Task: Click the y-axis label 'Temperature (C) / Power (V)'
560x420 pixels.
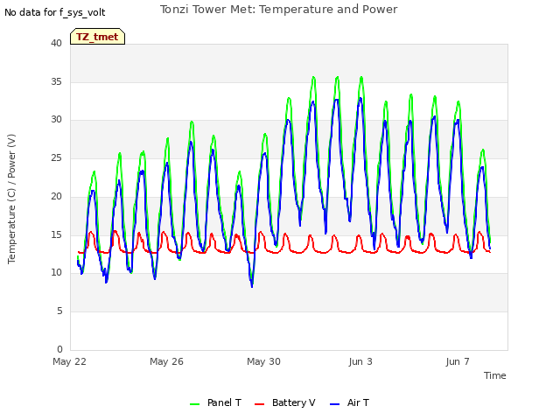Action: pos(11,199)
